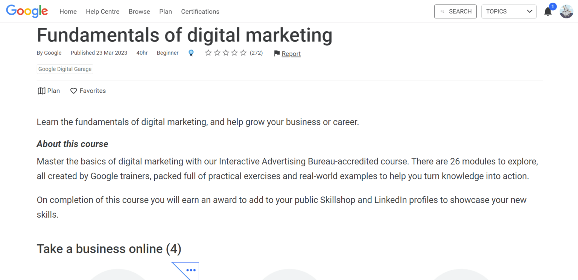Click the flag icon next to Report
Screen dimensions: 578x280
(x=277, y=53)
